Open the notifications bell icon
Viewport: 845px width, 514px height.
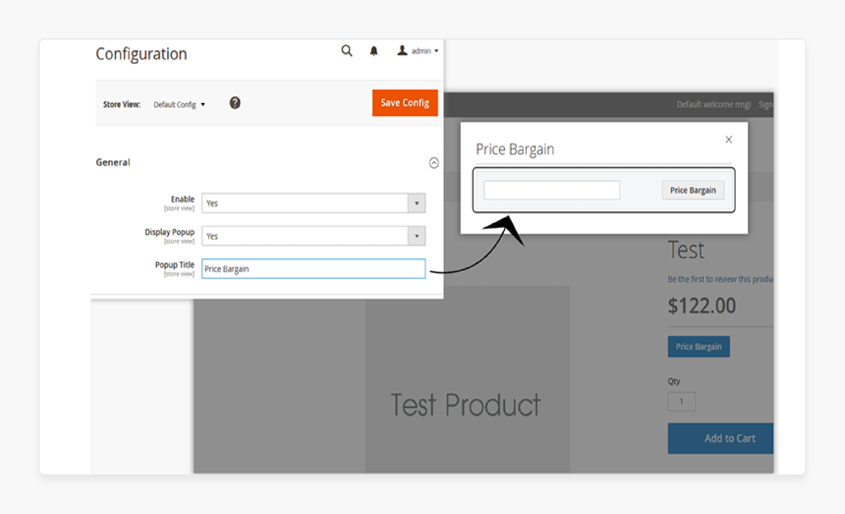click(x=374, y=51)
